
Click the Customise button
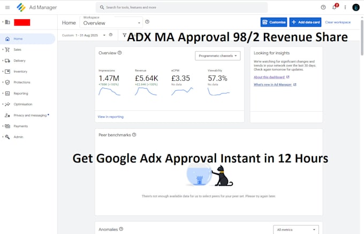pos(274,22)
